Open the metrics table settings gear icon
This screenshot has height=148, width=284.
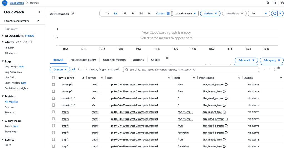tap(278, 68)
